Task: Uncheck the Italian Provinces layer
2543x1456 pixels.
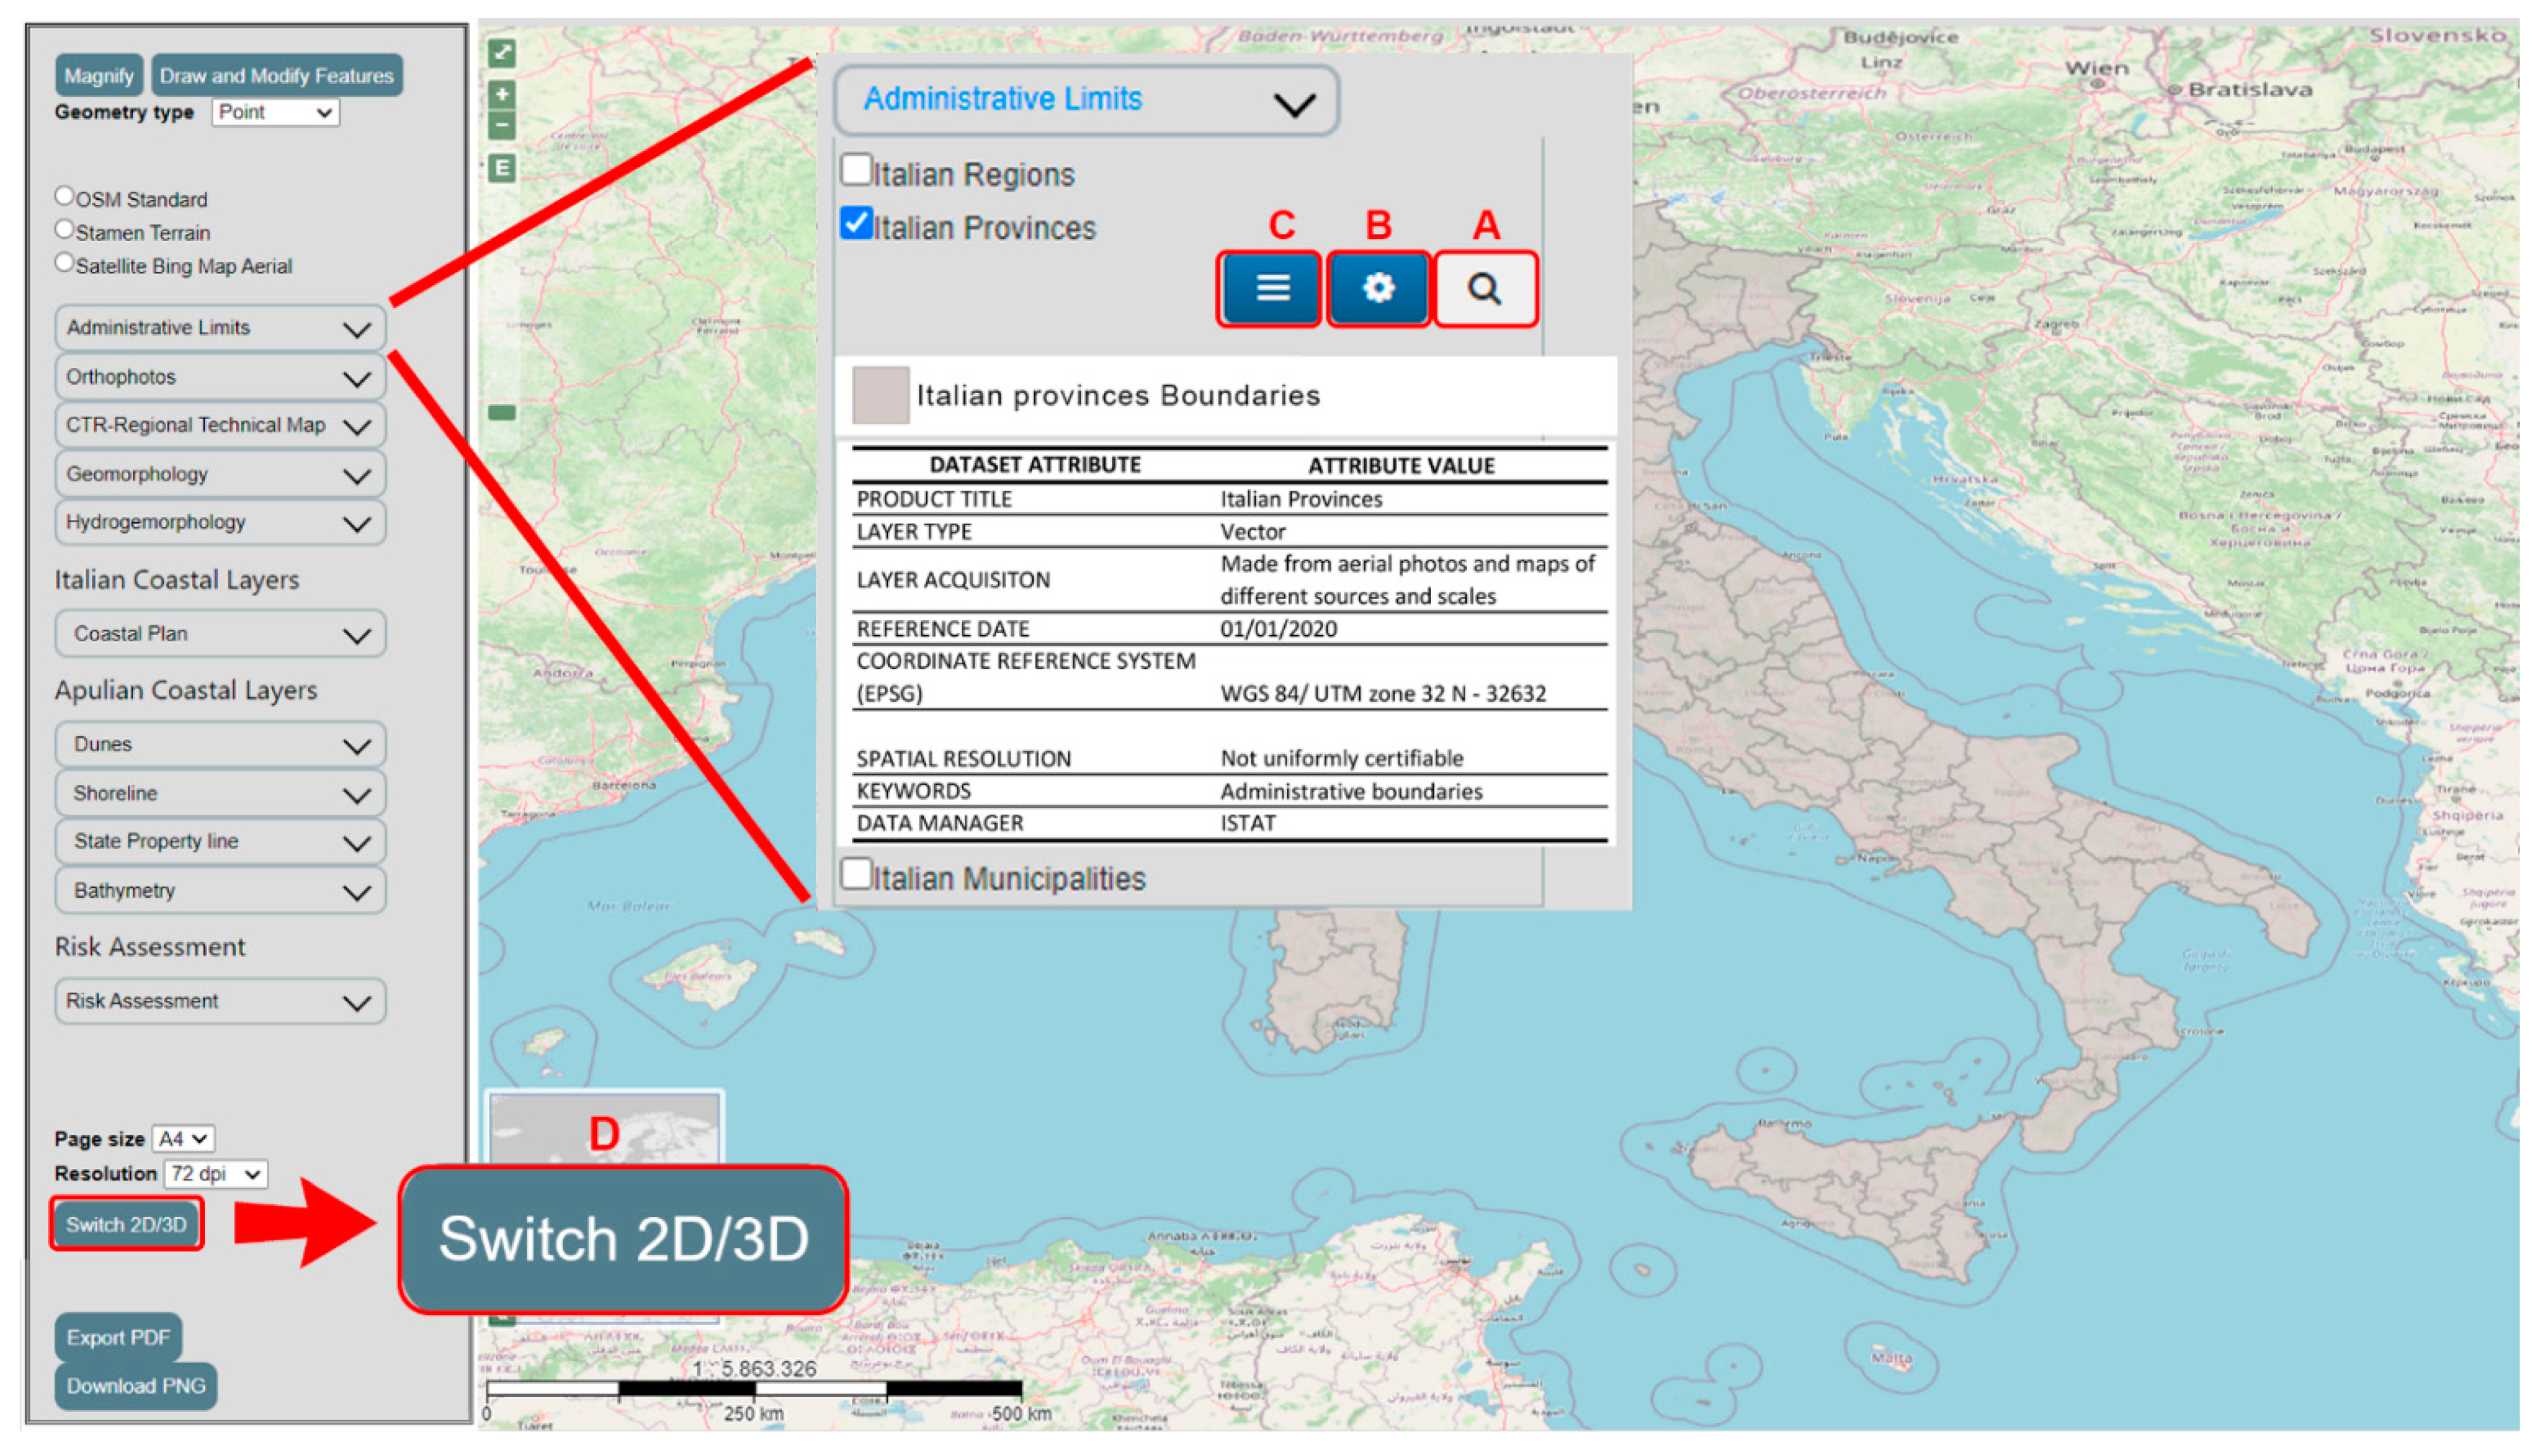Action: click(x=856, y=223)
